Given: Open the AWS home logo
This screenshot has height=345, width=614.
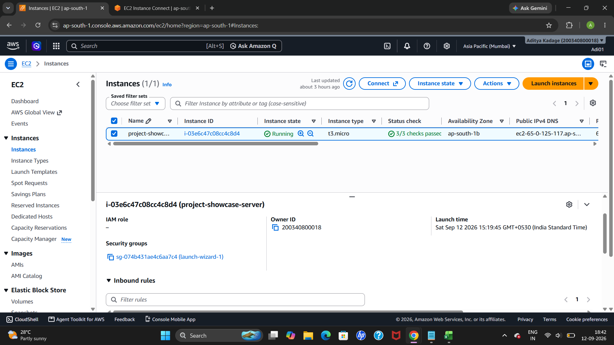Looking at the screenshot, I should coord(13,46).
